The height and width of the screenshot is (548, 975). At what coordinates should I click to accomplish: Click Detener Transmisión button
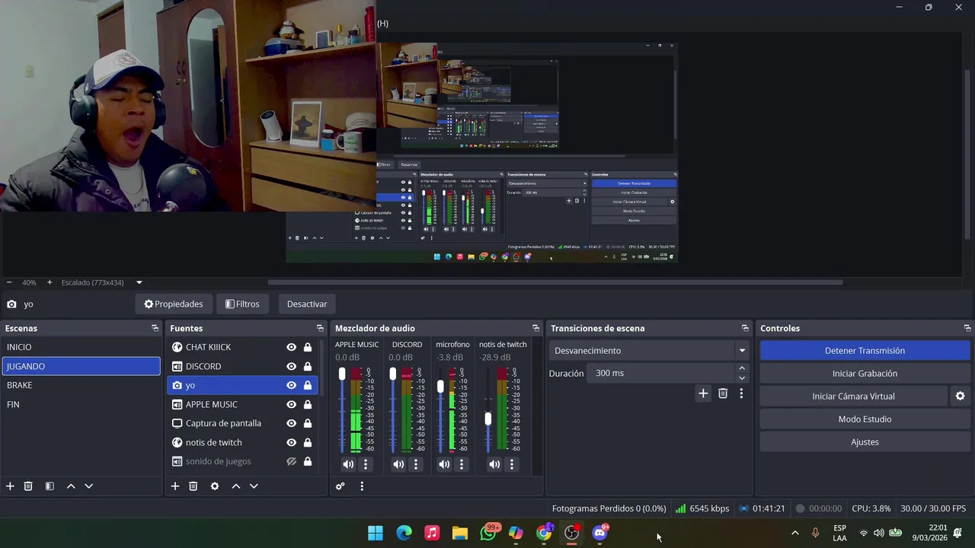click(x=865, y=351)
